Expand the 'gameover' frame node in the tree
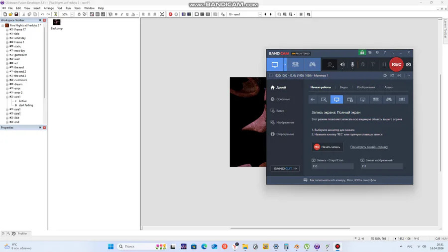This screenshot has width=448, height=252. [x=7, y=55]
